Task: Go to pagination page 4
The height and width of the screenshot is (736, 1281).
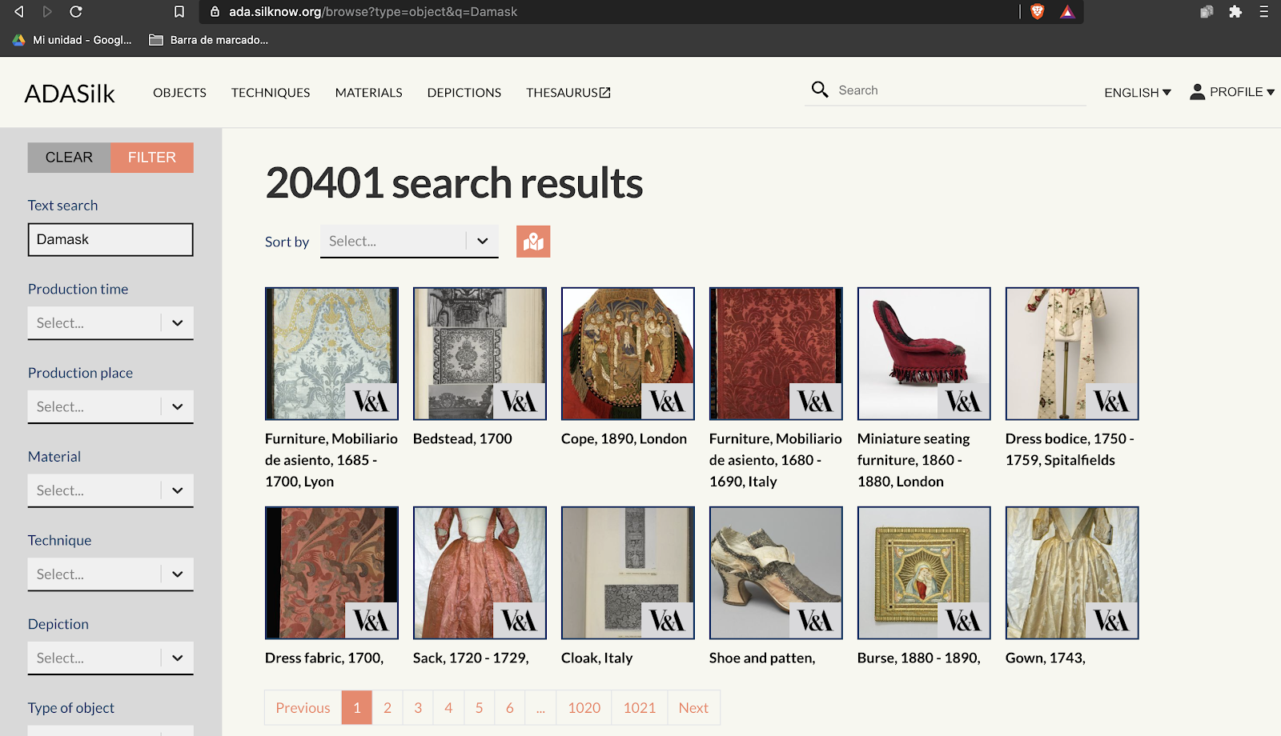Action: coord(448,708)
